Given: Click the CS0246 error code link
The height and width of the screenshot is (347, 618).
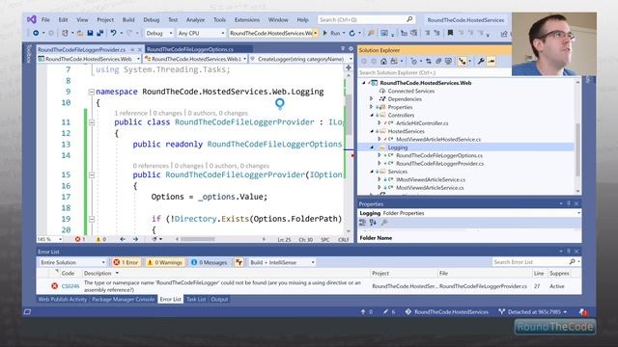Looking at the screenshot, I should (x=70, y=286).
